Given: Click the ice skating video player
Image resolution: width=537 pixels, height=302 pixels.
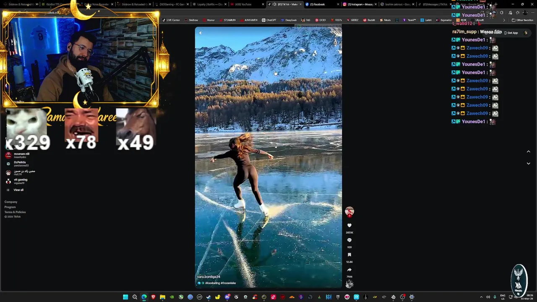Looking at the screenshot, I should click(268, 157).
